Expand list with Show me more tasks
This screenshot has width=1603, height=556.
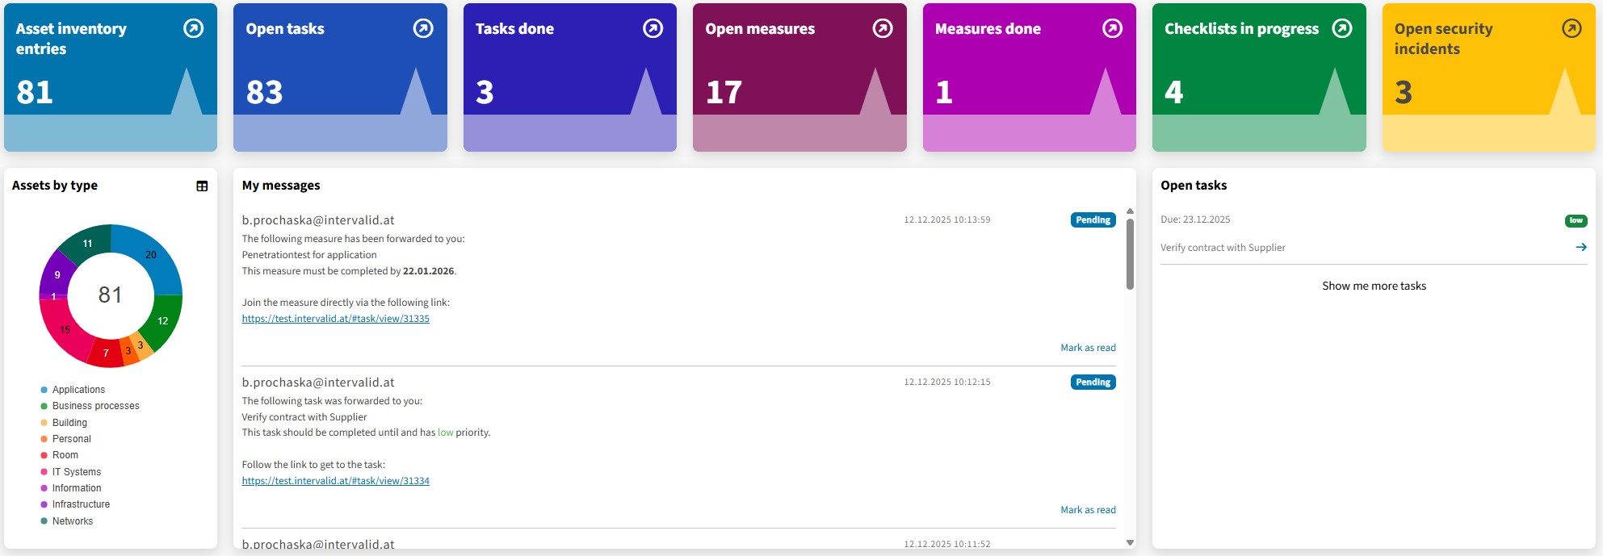[x=1373, y=286]
